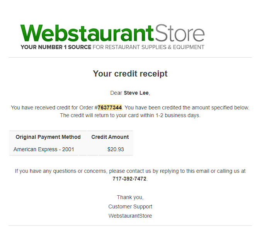The height and width of the screenshot is (232, 267).
Task: Click the WebstaurantStore logo
Action: coord(112,37)
